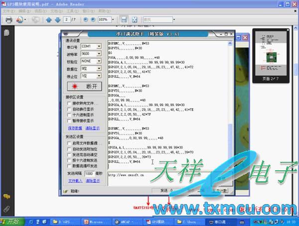Open the 编辑(E) menu

24,11
